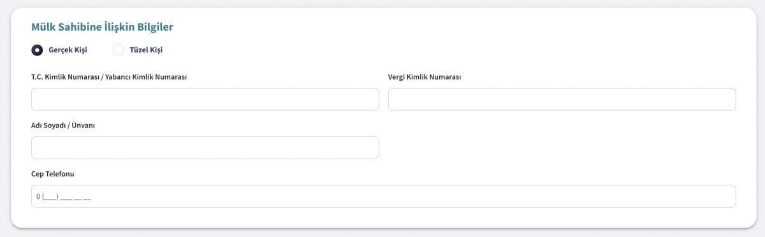Focus the Vergi Kimlik Numarası input field
Screen dimensions: 765x237
point(562,99)
